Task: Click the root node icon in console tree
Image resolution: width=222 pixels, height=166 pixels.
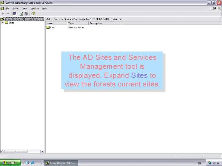Action: (x=2, y=19)
